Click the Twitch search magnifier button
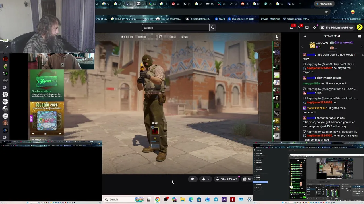 (213, 27)
